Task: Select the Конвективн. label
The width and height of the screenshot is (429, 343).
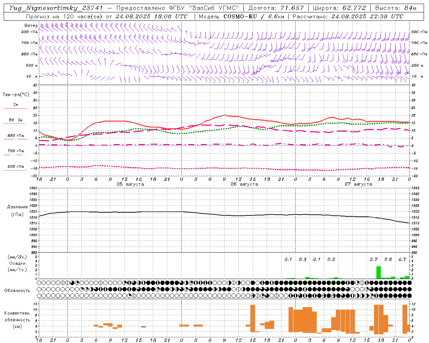Action: (x=17, y=313)
